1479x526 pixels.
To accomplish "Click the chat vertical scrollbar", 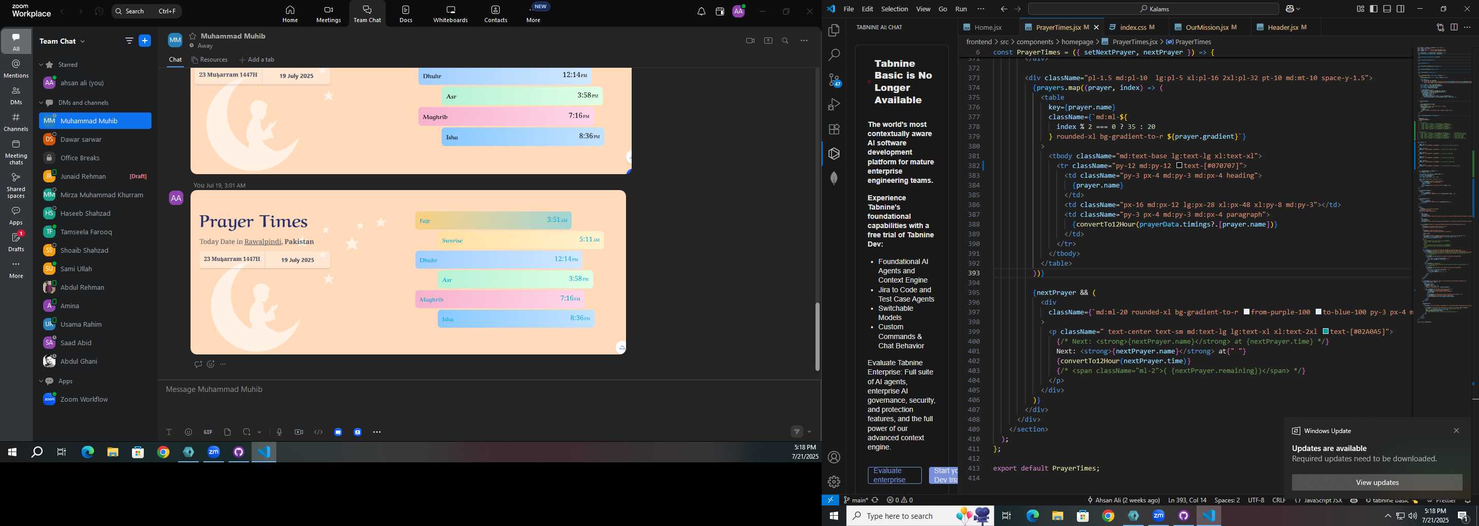I will [x=817, y=336].
